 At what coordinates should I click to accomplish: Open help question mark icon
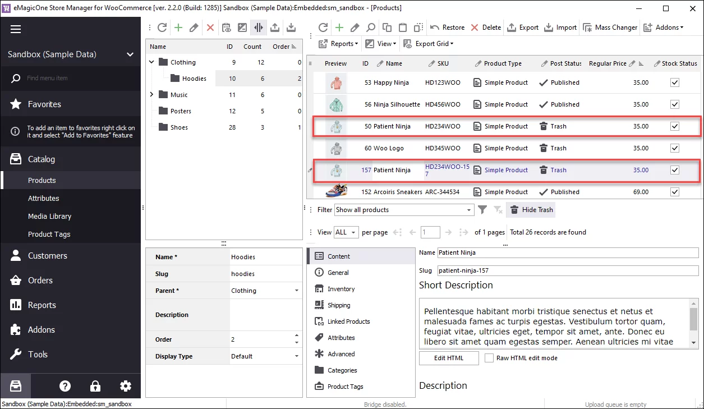(65, 386)
